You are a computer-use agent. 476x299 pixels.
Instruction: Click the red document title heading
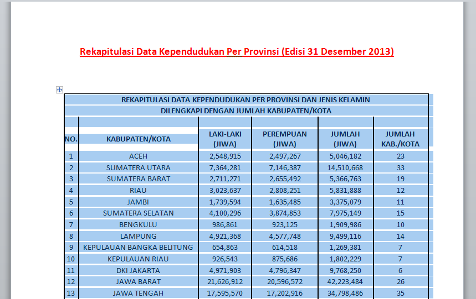click(237, 51)
